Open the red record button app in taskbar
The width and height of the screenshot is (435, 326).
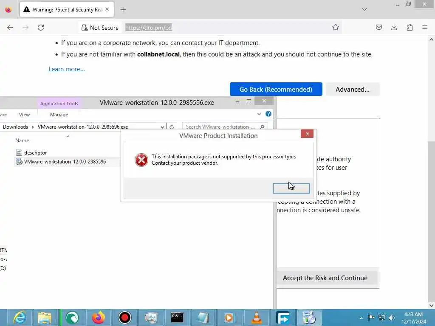point(124,318)
